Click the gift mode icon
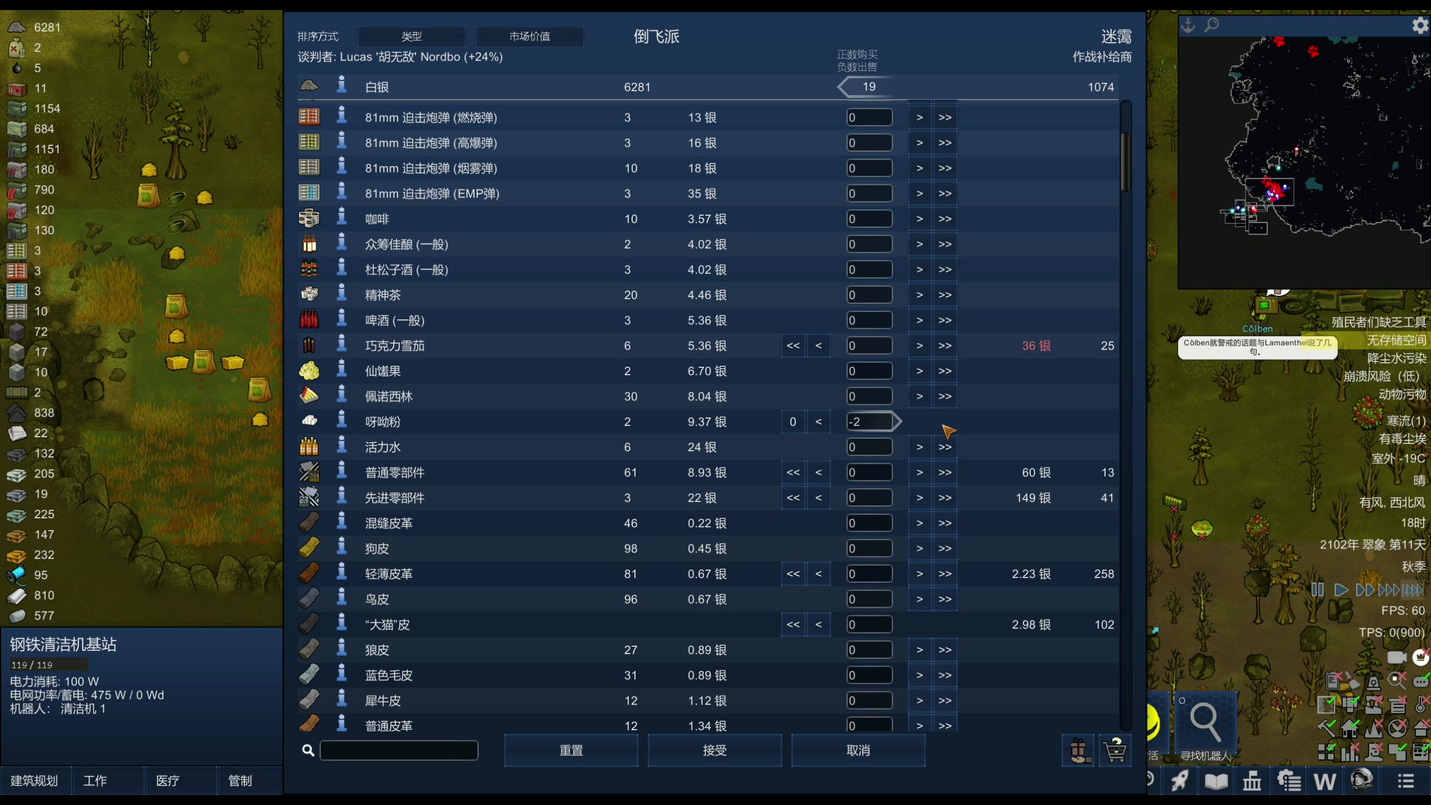The height and width of the screenshot is (805, 1431). pos(1078,750)
